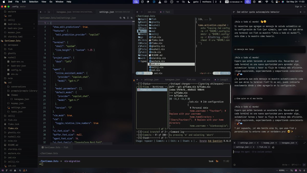Open Spotlight search in macOS menu bar

pos(272,2)
